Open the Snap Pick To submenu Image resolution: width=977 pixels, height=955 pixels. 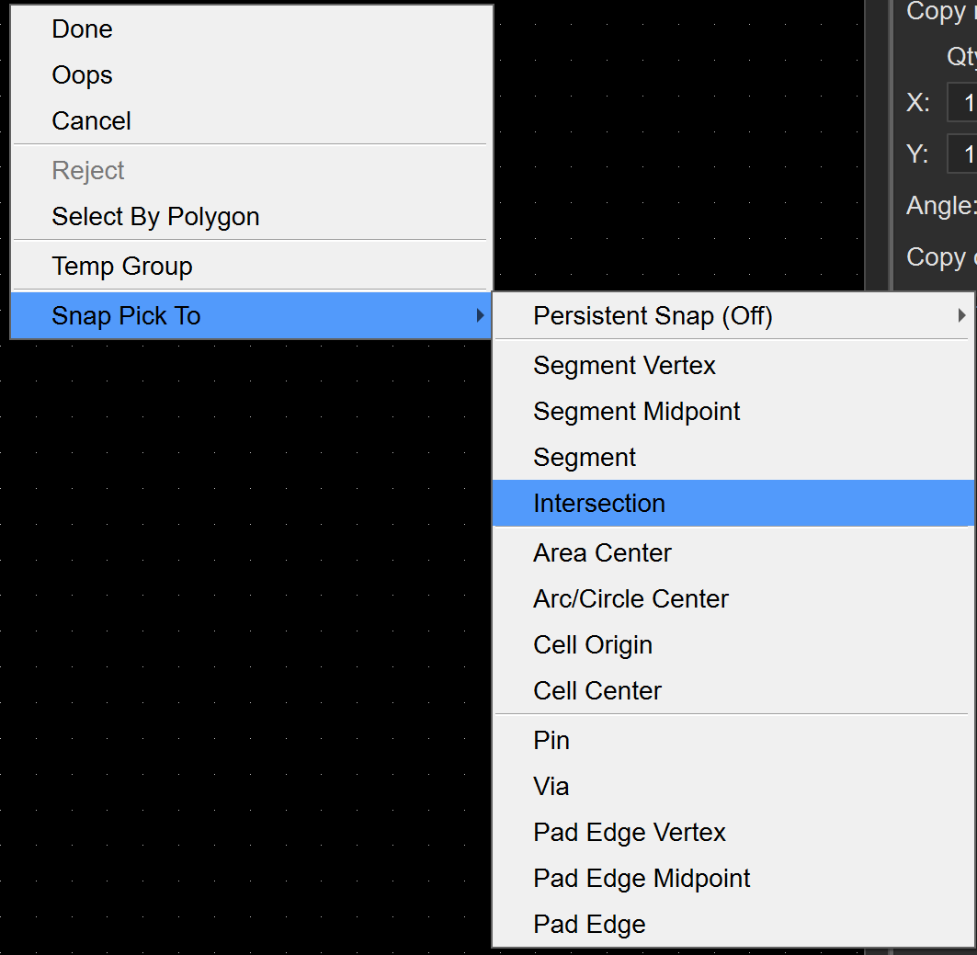point(126,316)
